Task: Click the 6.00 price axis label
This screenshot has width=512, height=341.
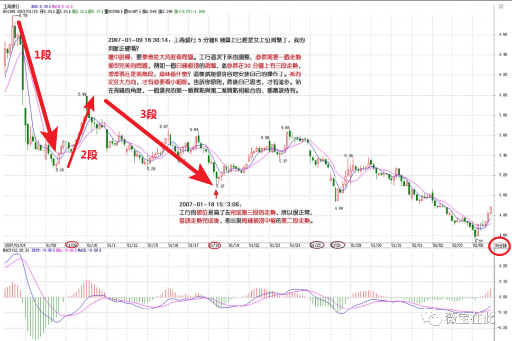Action: [x=503, y=95]
